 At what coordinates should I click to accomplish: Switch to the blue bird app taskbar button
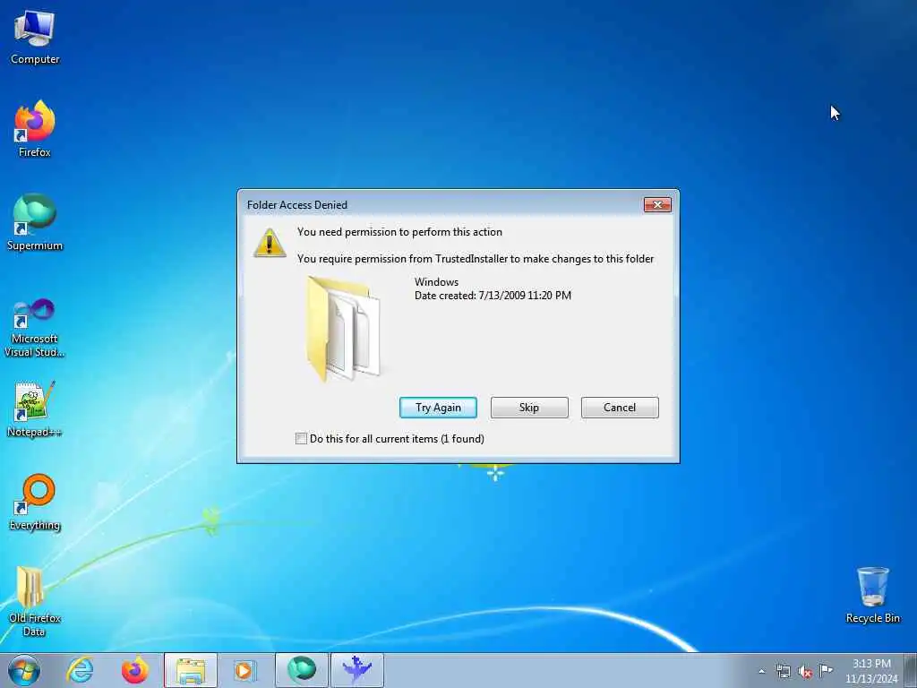click(x=357, y=670)
